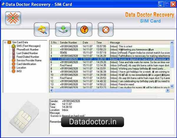Select row 4 'Faithfullness is necessary' message
Viewport: 177px width, 138px height.
pos(110,56)
